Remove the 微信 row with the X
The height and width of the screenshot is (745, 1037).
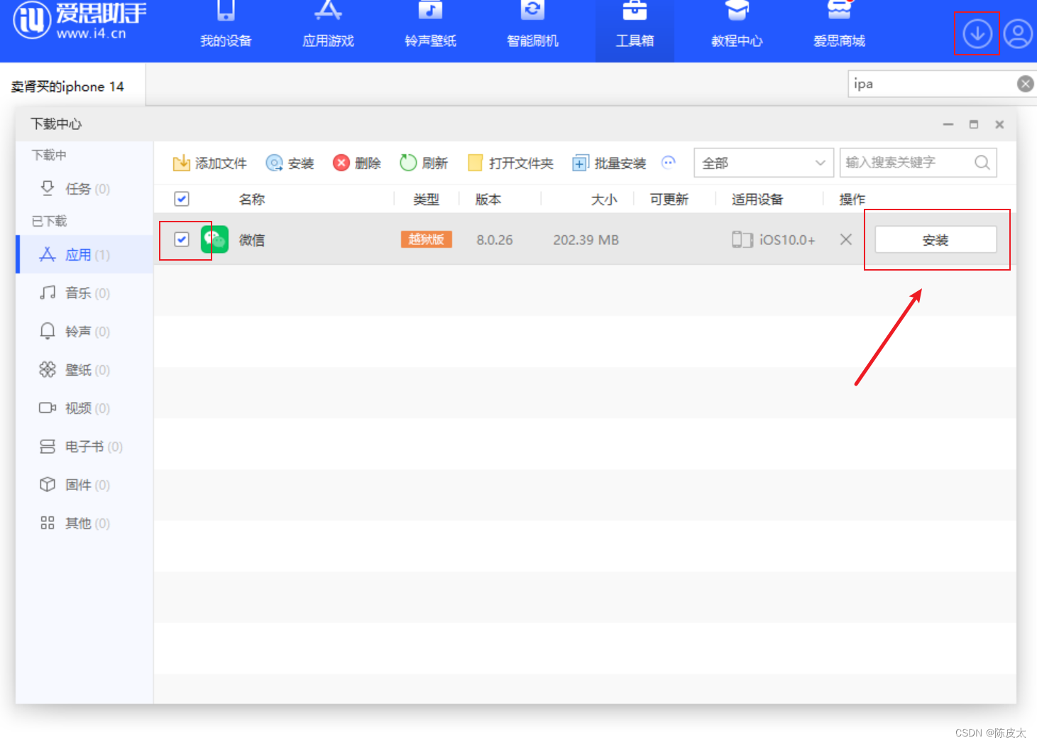pyautogui.click(x=846, y=239)
